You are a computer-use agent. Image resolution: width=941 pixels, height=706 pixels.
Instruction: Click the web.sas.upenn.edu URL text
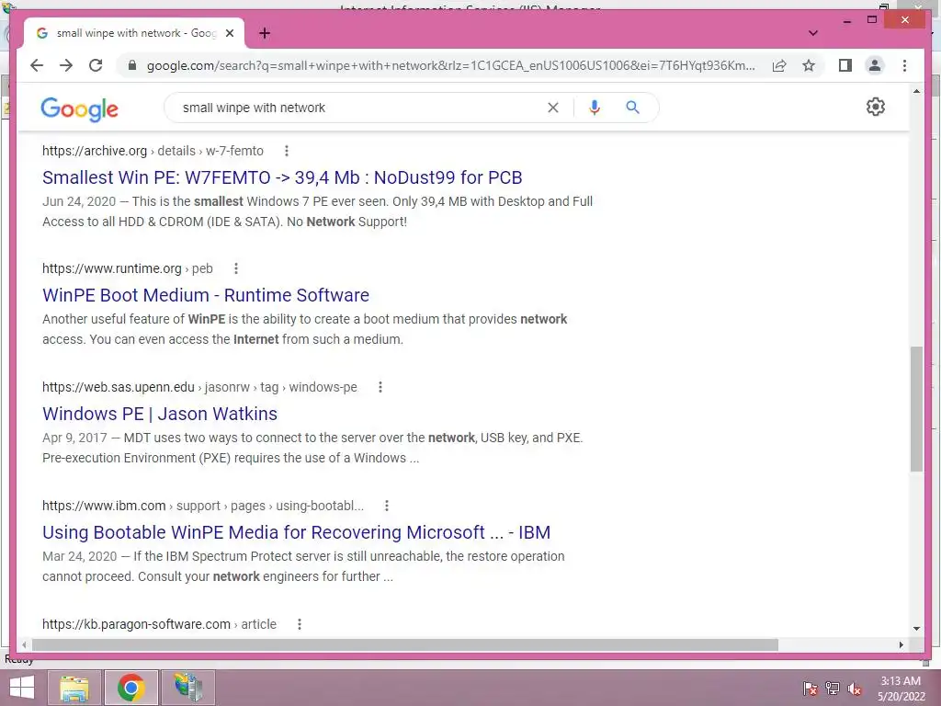(x=199, y=387)
